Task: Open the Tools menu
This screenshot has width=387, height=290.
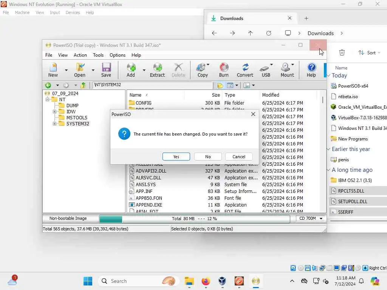Action: pos(98,55)
